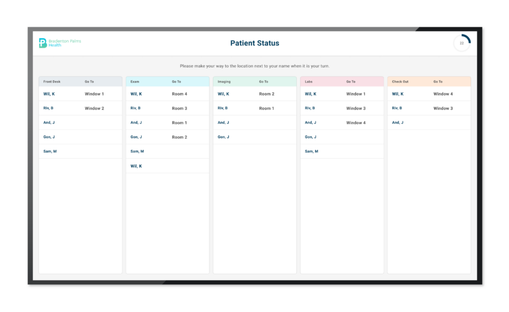Image resolution: width=509 pixels, height=312 pixels.
Task: Select Gon, J in the Exam list
Action: 136,137
